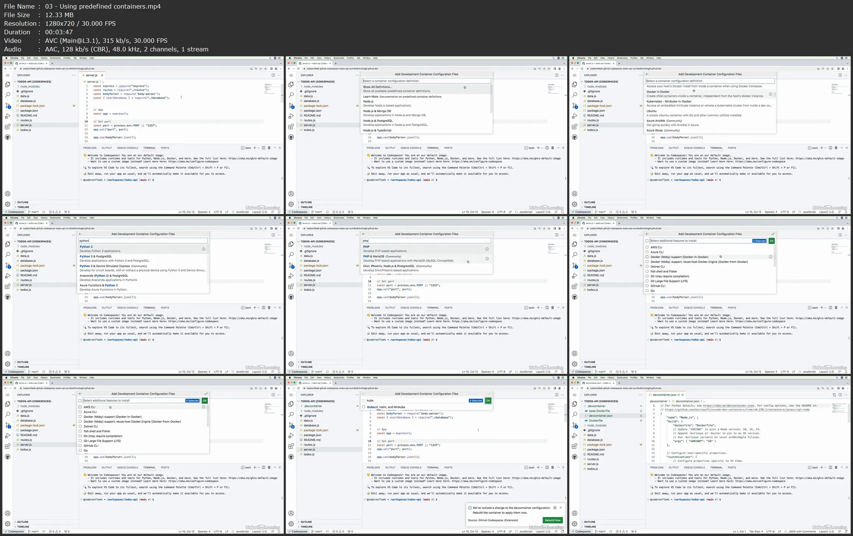853x536 pixels.
Task: Open github.com vscode-dev-containers link on line 2
Action: click(x=737, y=410)
